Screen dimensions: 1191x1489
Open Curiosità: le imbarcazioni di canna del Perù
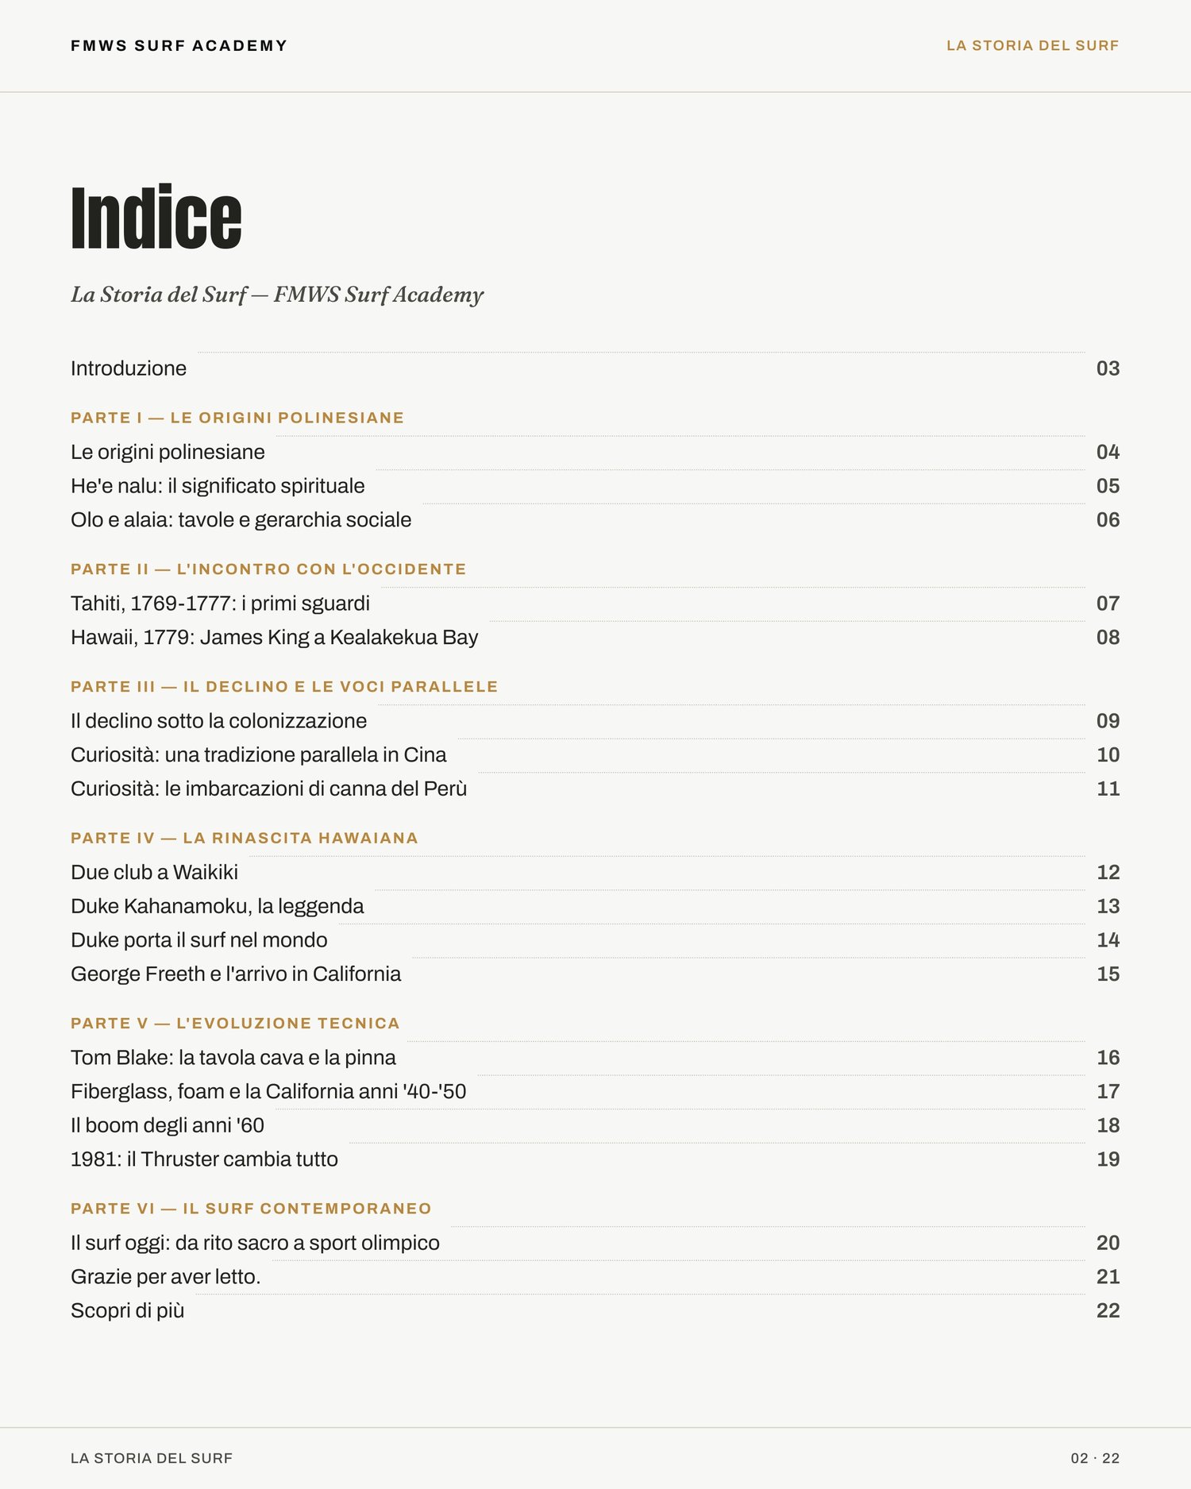pyautogui.click(x=595, y=789)
